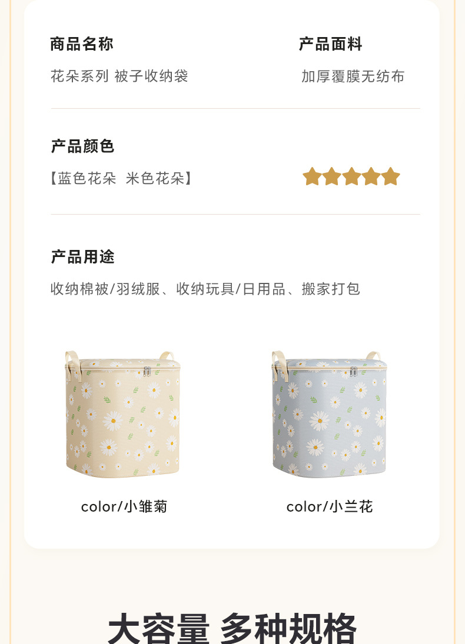This screenshot has width=465, height=644.
Task: Click the fourth gold star icon
Action: point(371,176)
